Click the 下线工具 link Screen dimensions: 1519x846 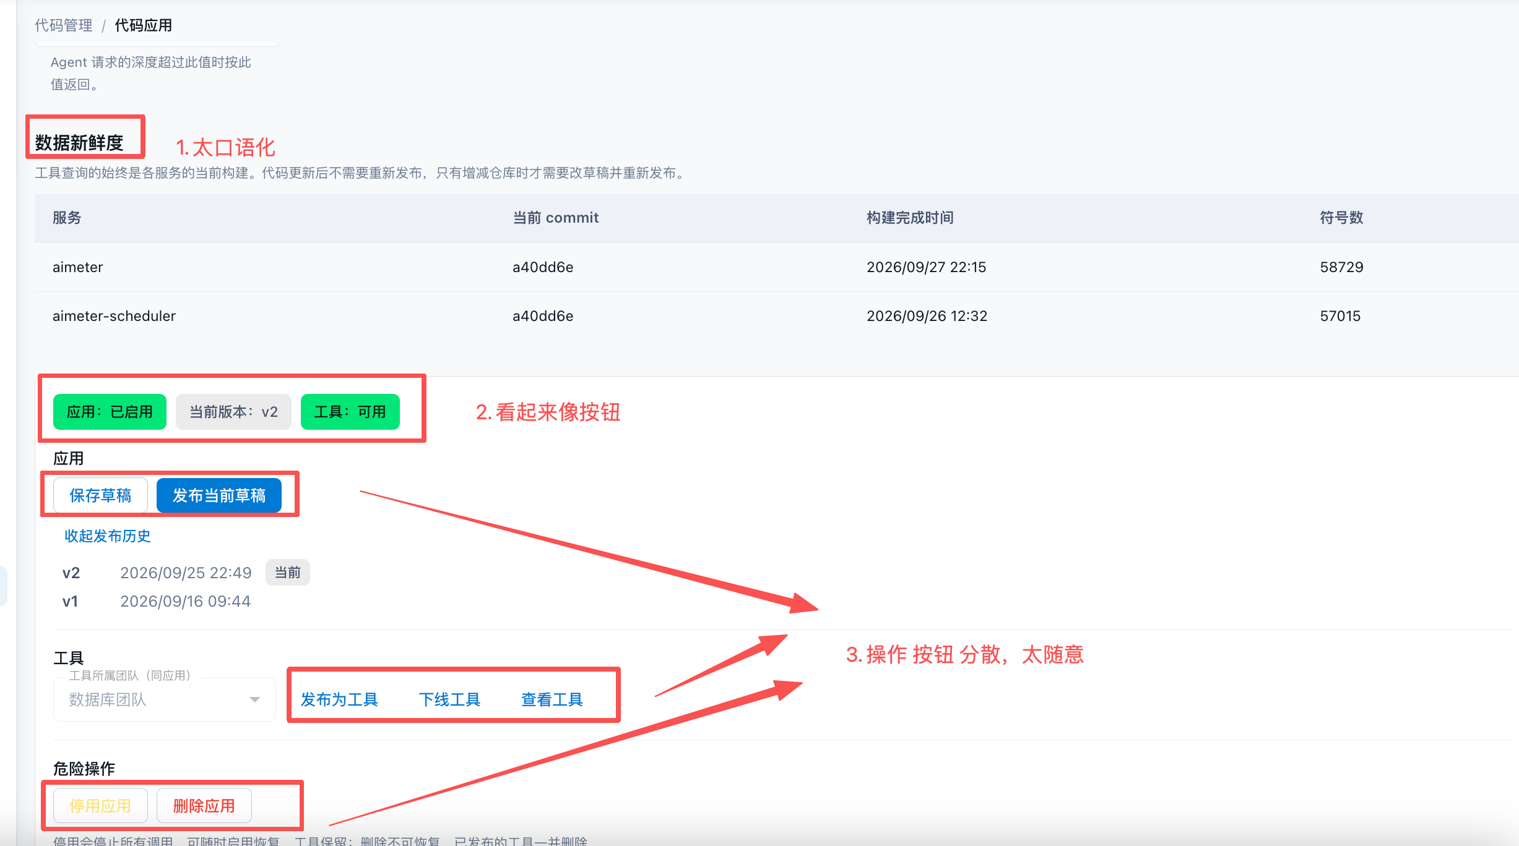[449, 699]
